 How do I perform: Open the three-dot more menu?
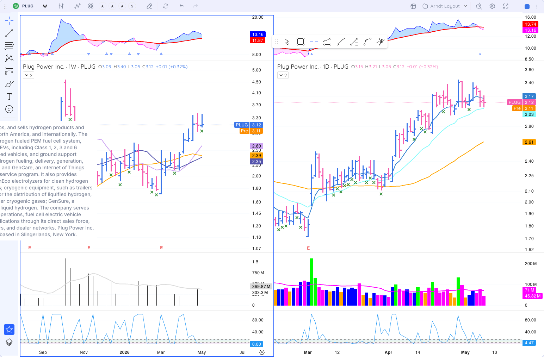[x=537, y=6]
